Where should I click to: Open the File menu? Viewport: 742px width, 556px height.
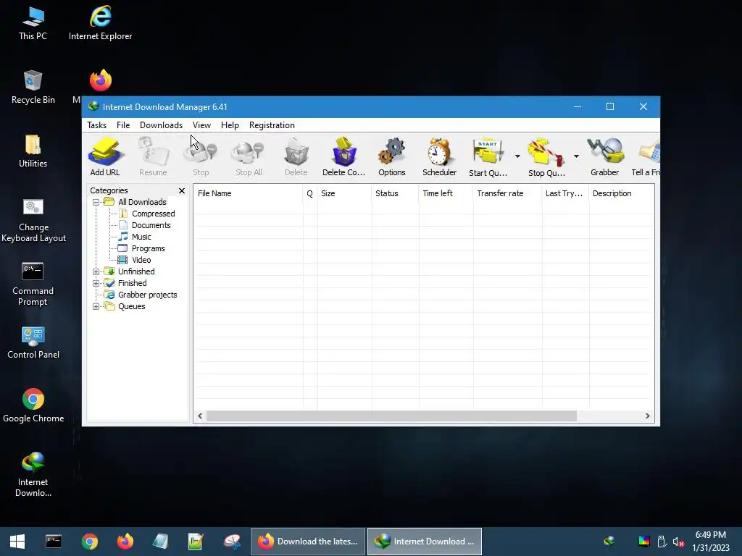point(123,125)
